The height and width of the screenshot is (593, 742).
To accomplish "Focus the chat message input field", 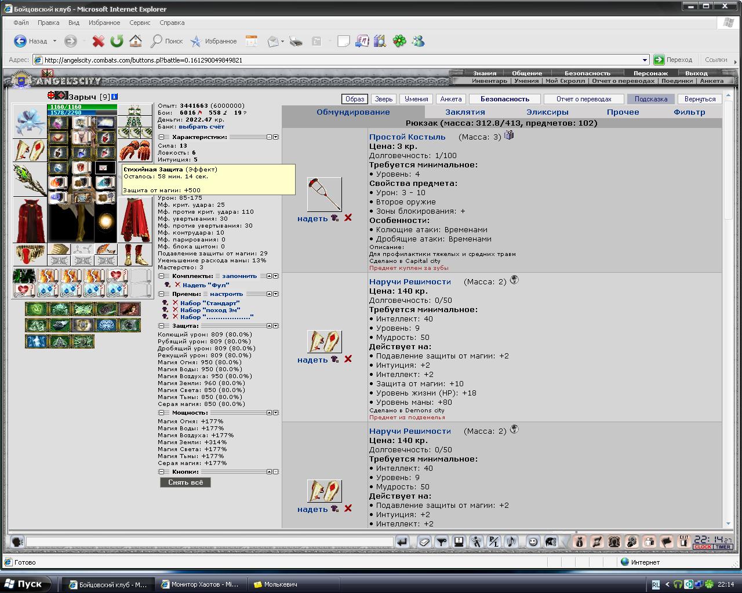I will [209, 542].
